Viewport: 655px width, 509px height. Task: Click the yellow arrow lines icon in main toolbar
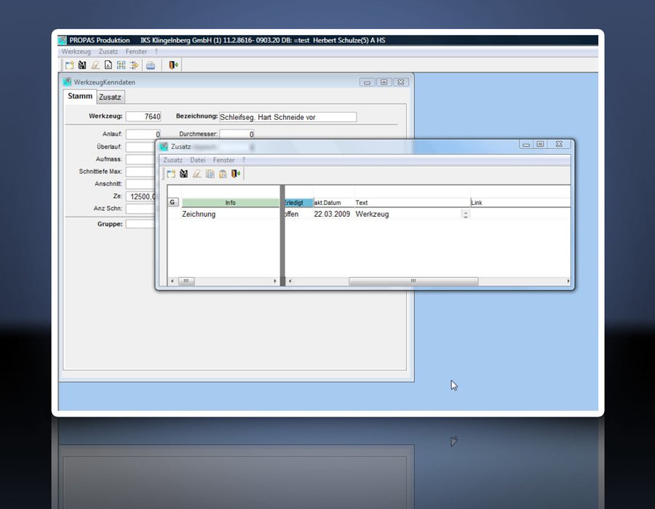coord(134,65)
